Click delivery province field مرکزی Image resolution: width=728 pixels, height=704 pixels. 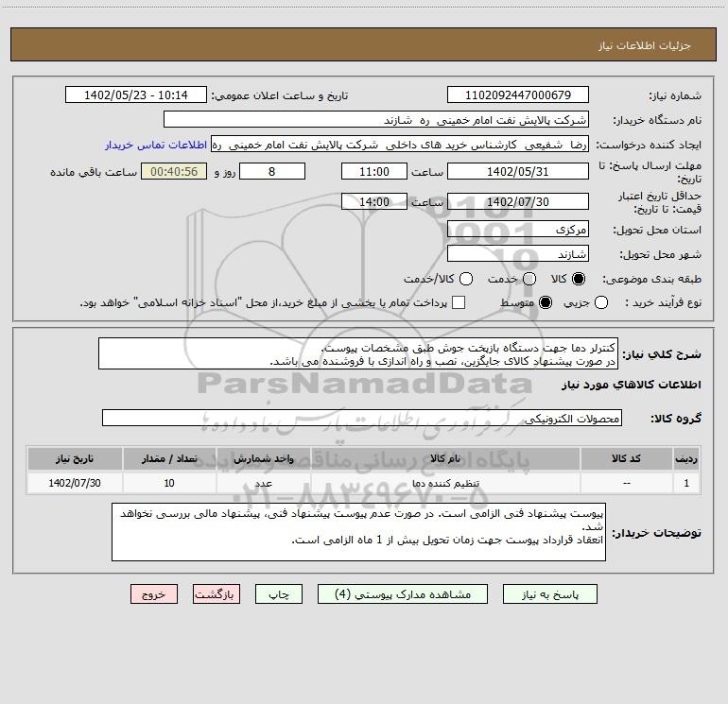click(x=518, y=229)
